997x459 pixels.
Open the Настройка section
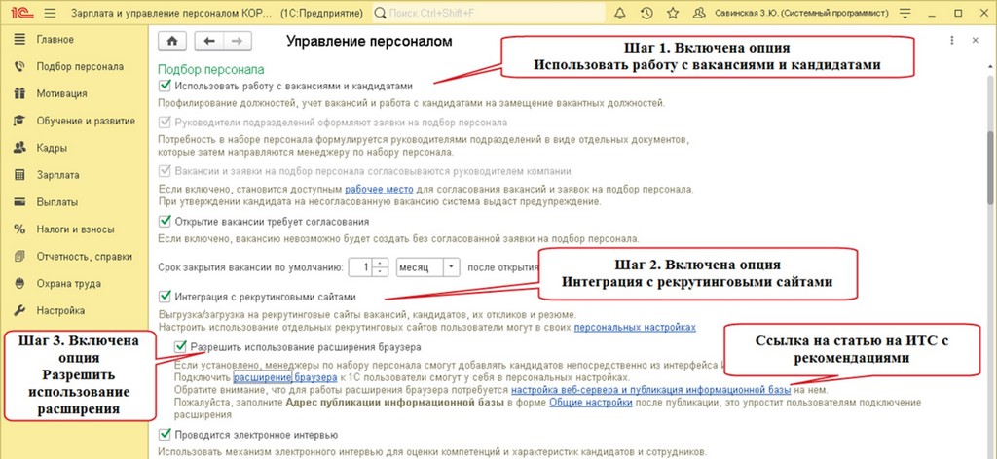[x=60, y=311]
